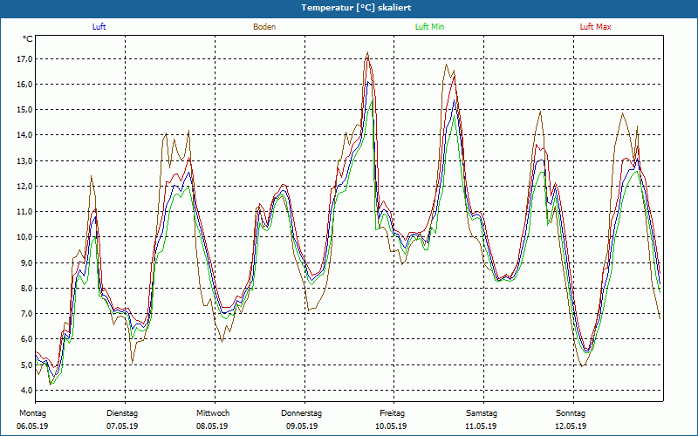698x436 pixels.
Task: Click the 14,0 y-axis value
Action: [24, 135]
